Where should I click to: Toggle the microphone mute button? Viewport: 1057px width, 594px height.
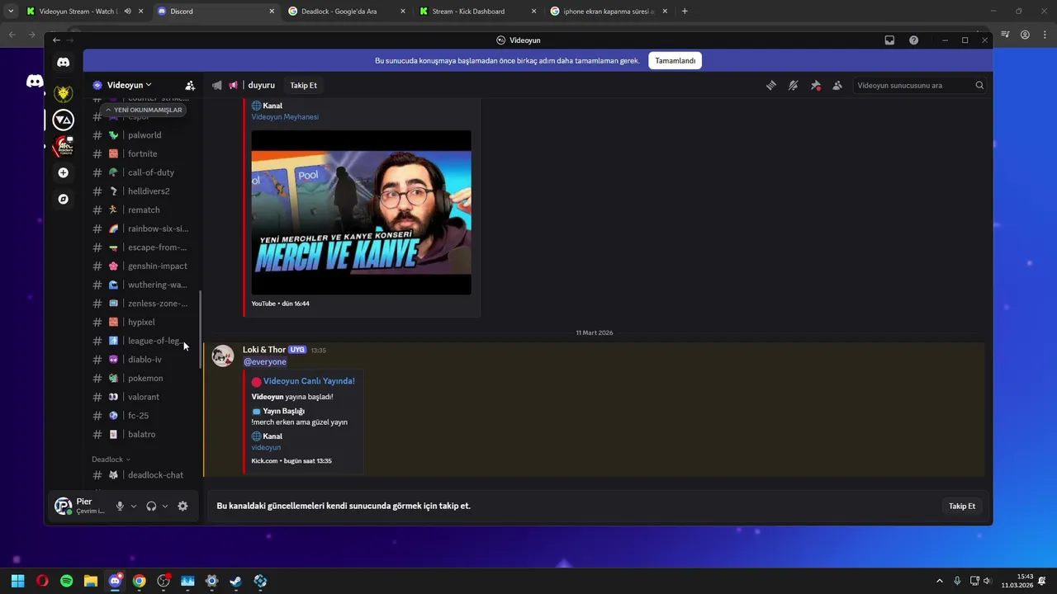[120, 506]
